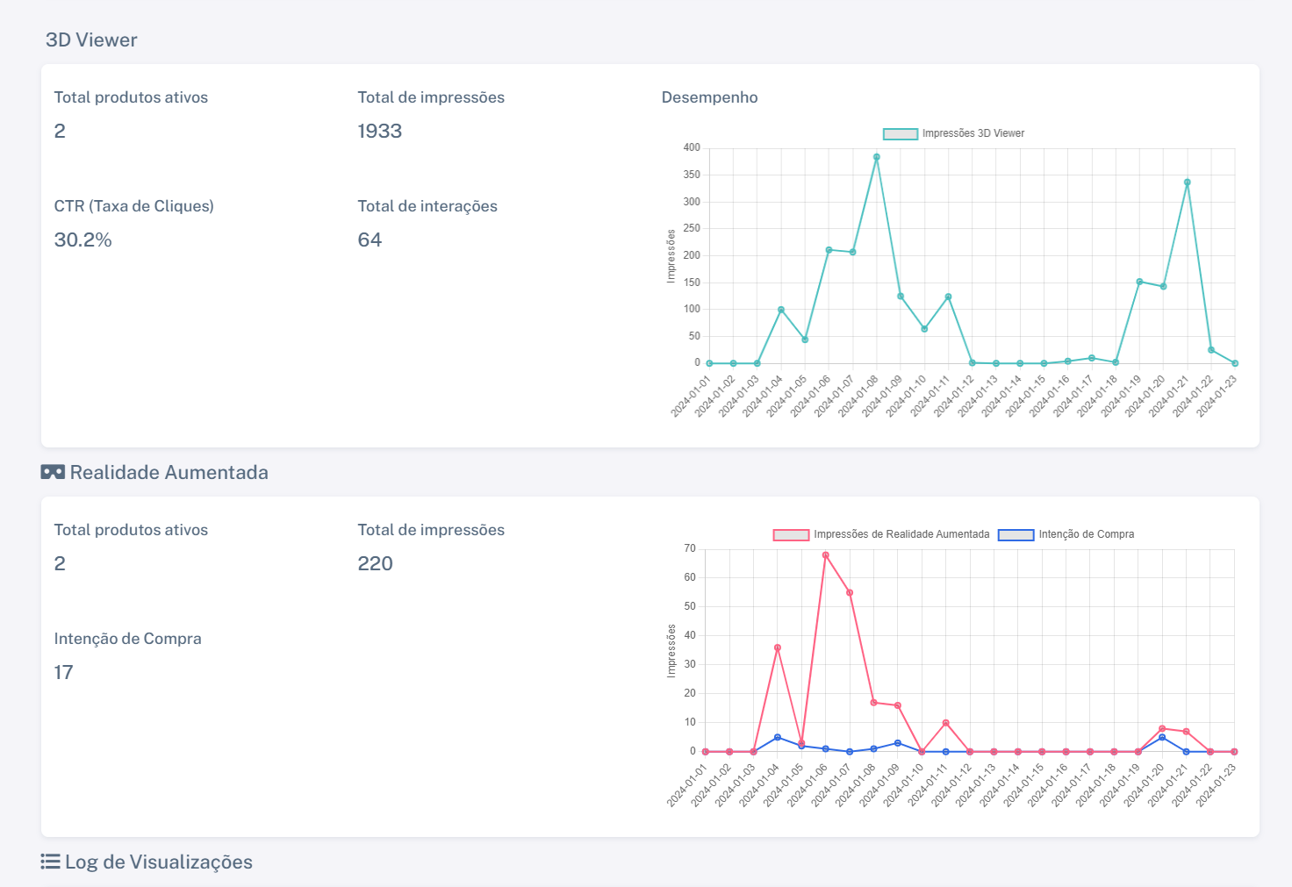Screen dimensions: 1292x887
Task: Click the 2024-01-01 x-axis label in AR chart
Action: pos(687,784)
